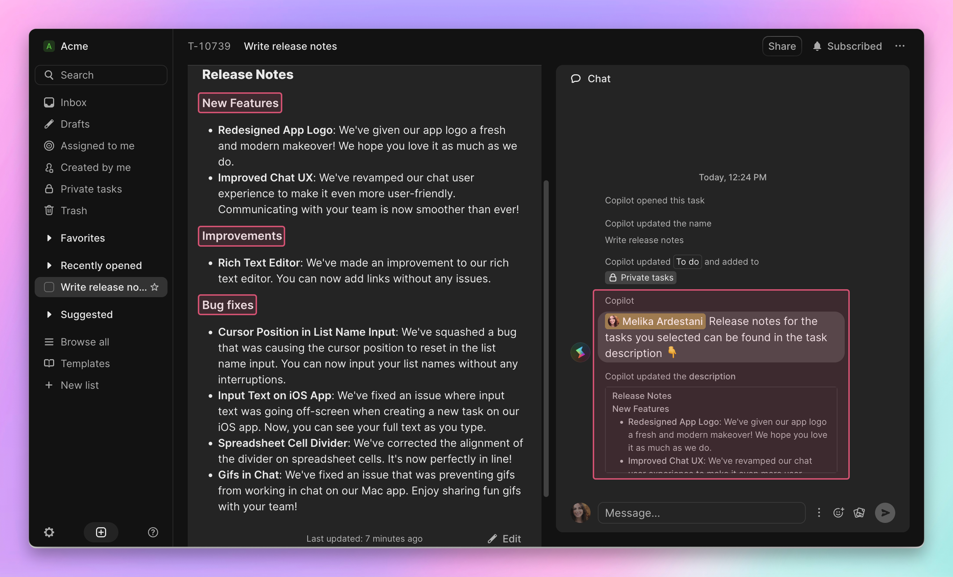Image resolution: width=953 pixels, height=577 pixels.
Task: Click the Drafts pencil icon
Action: (x=49, y=124)
